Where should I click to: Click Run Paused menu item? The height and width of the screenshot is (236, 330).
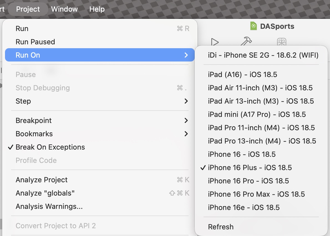coord(35,42)
